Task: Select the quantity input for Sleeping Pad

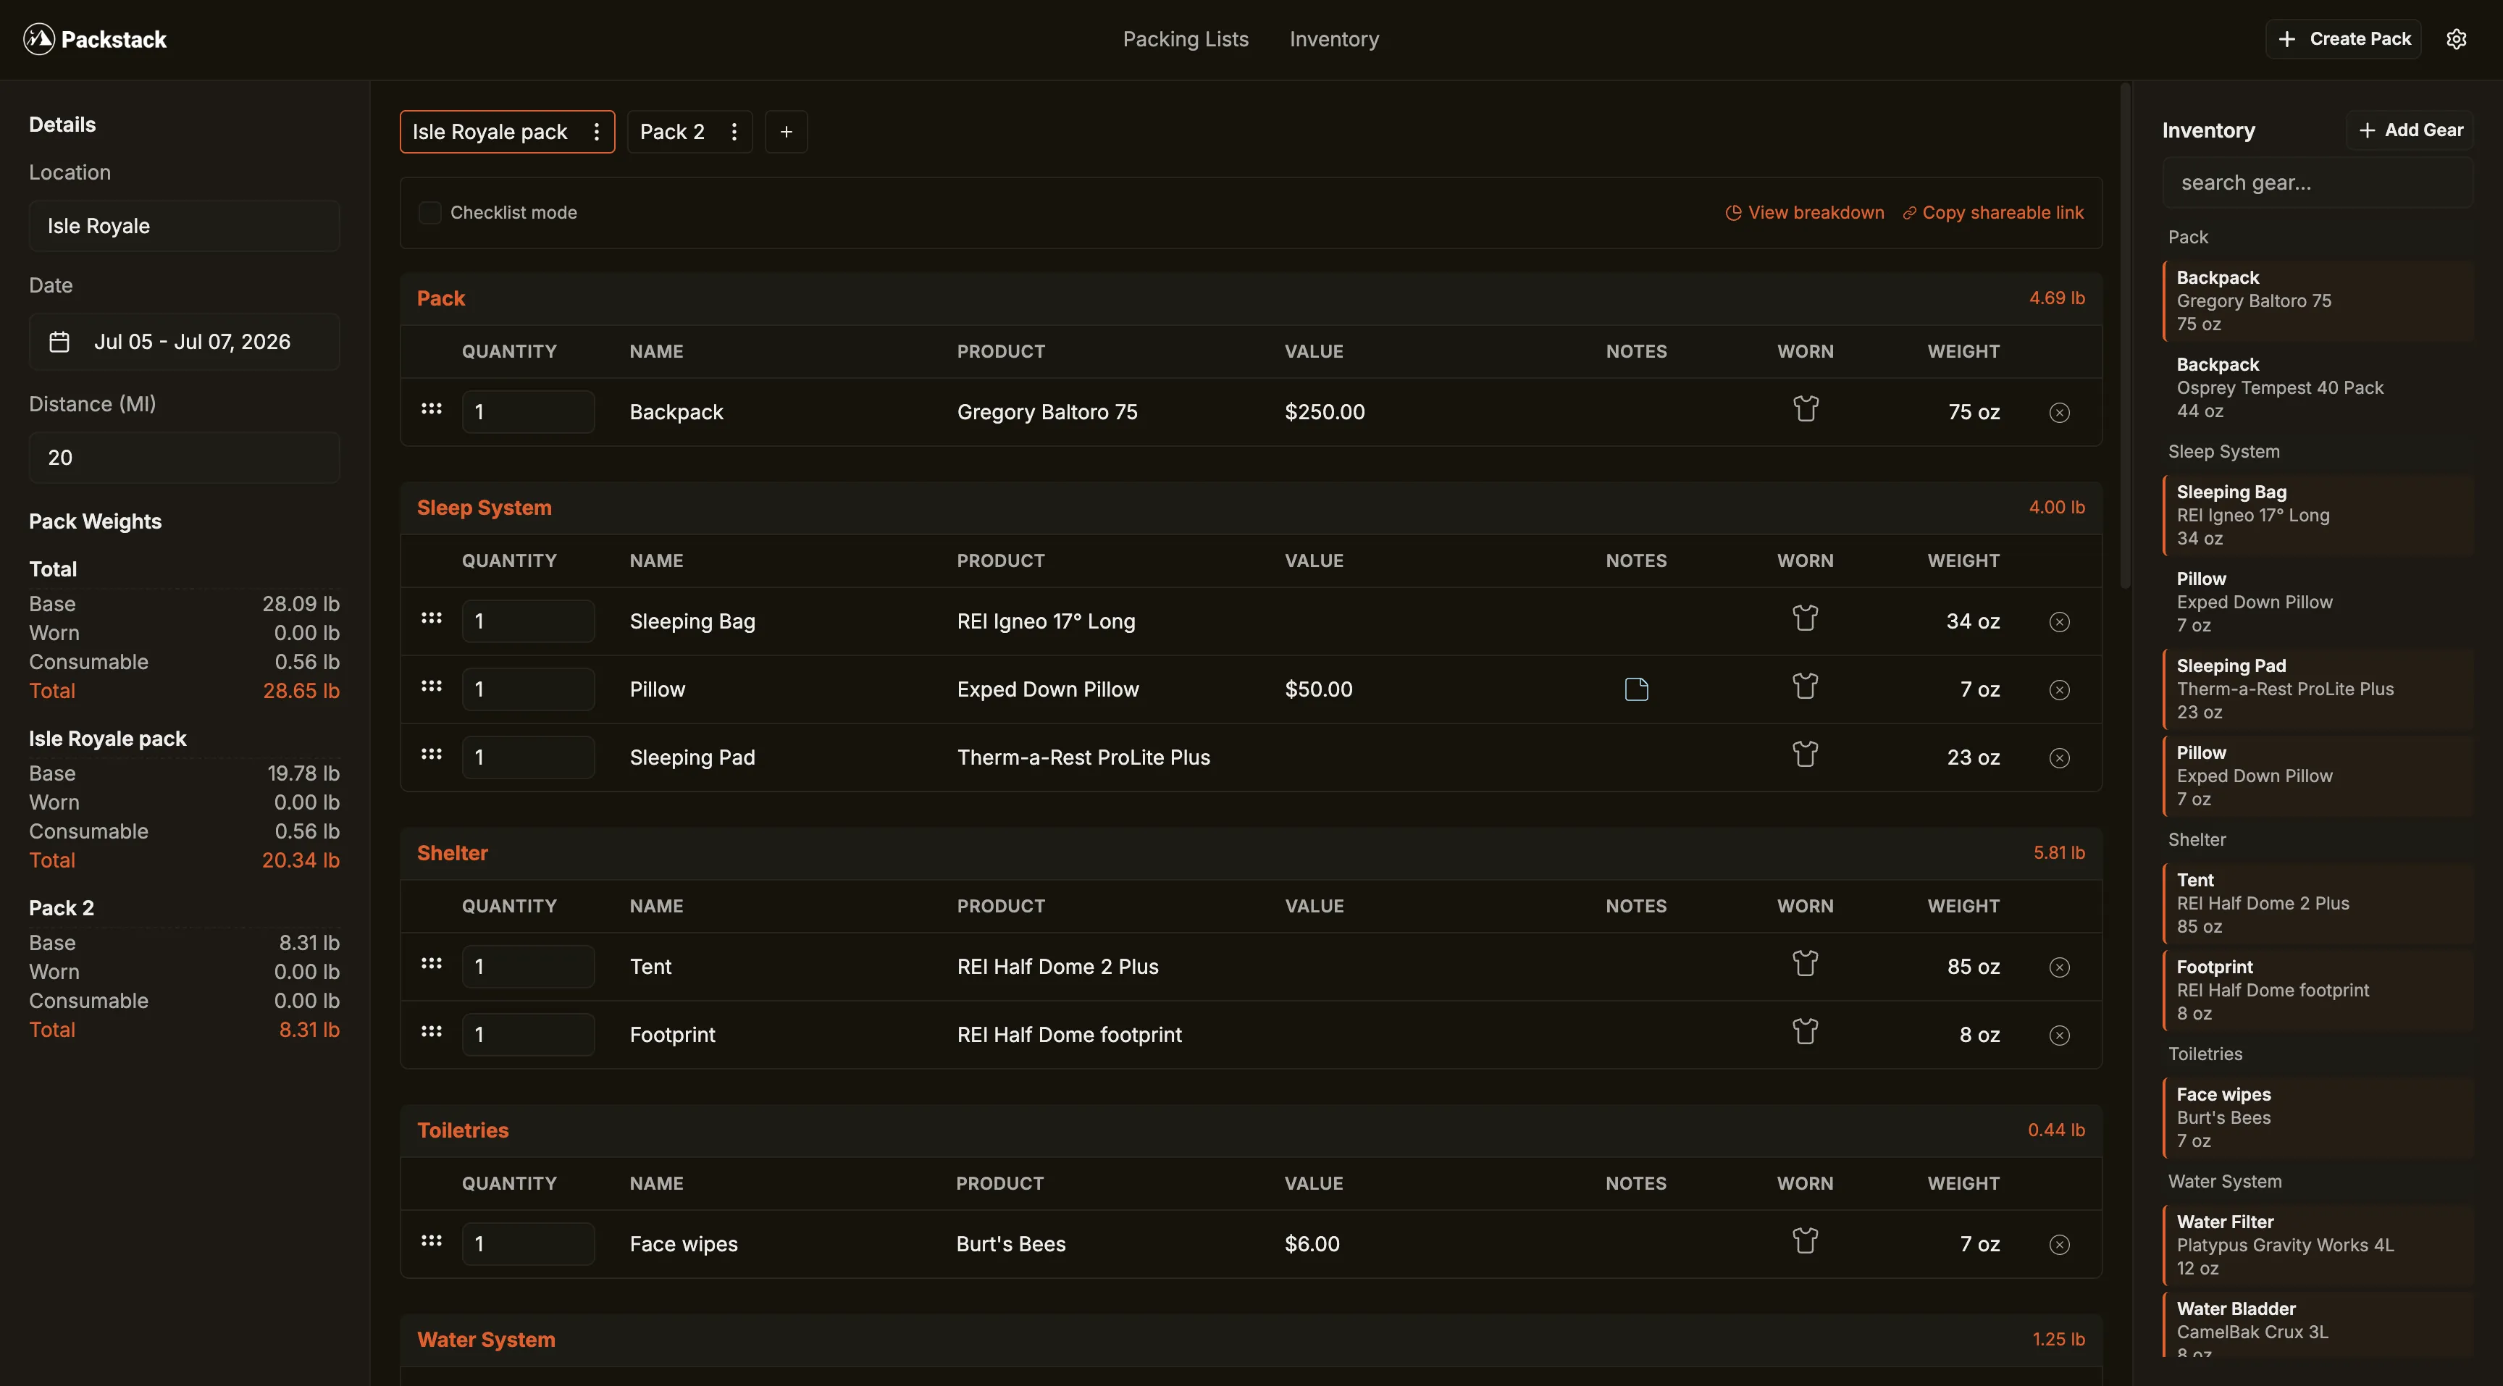Action: (529, 757)
